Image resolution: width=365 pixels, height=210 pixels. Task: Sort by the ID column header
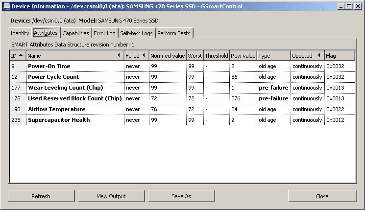pos(18,56)
